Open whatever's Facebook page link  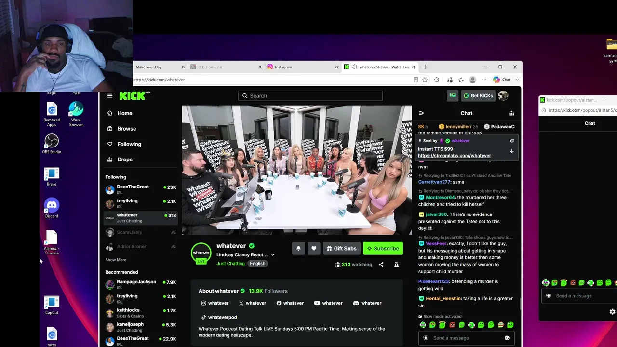coord(290,303)
